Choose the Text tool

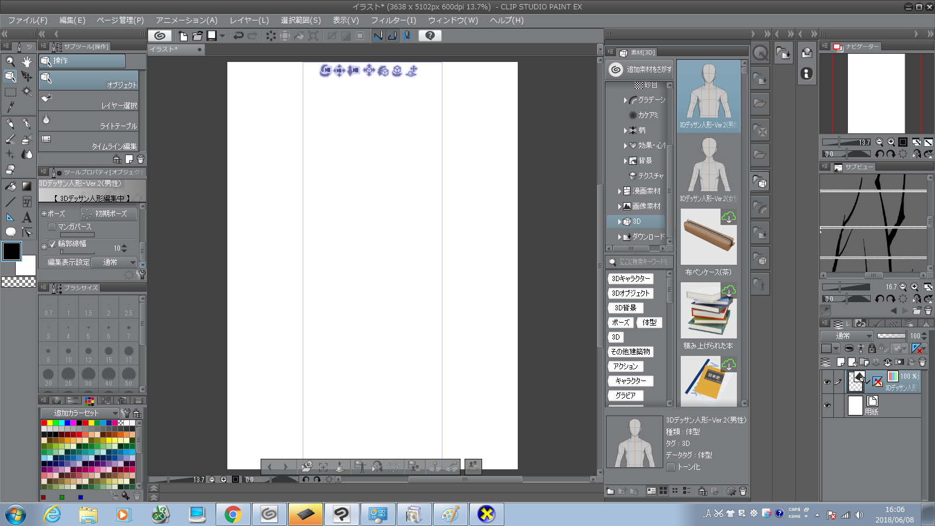pos(27,217)
